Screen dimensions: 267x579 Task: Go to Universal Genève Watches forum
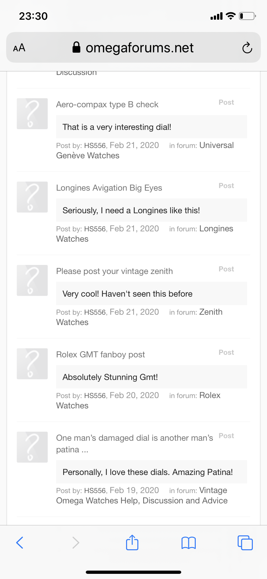216,145
